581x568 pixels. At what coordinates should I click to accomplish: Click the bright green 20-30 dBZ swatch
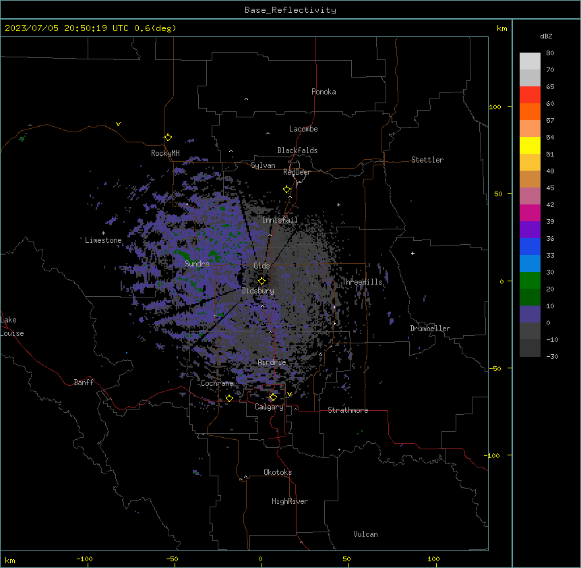530,281
